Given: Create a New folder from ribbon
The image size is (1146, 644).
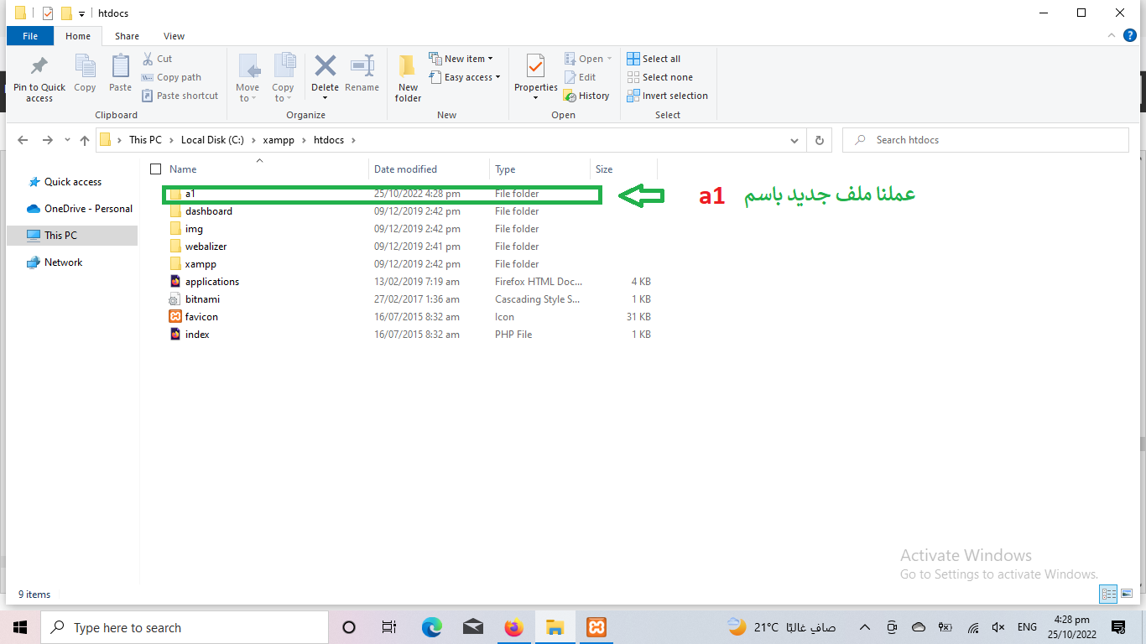Looking at the screenshot, I should coord(408,77).
